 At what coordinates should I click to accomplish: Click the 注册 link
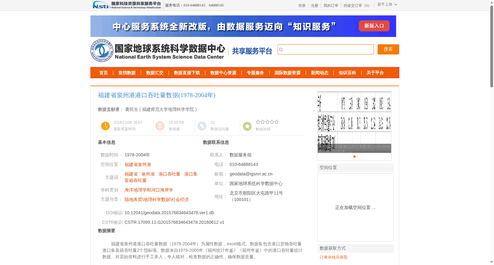(314, 6)
